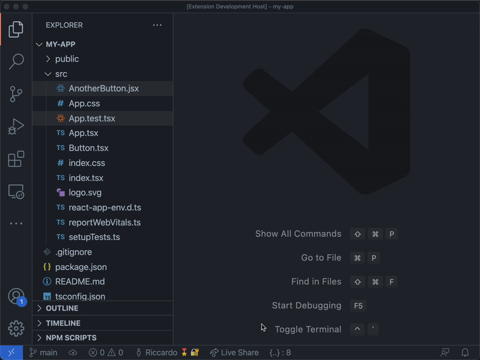Screen dimensions: 480x360
Task: Show additional views ellipsis in activity bar
Action: (16, 223)
